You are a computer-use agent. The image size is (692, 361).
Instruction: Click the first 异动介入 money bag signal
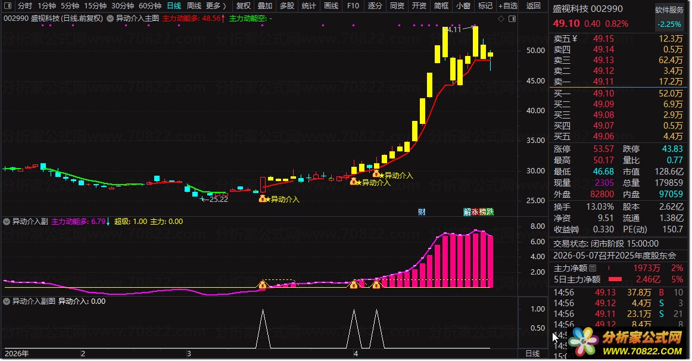tap(263, 199)
